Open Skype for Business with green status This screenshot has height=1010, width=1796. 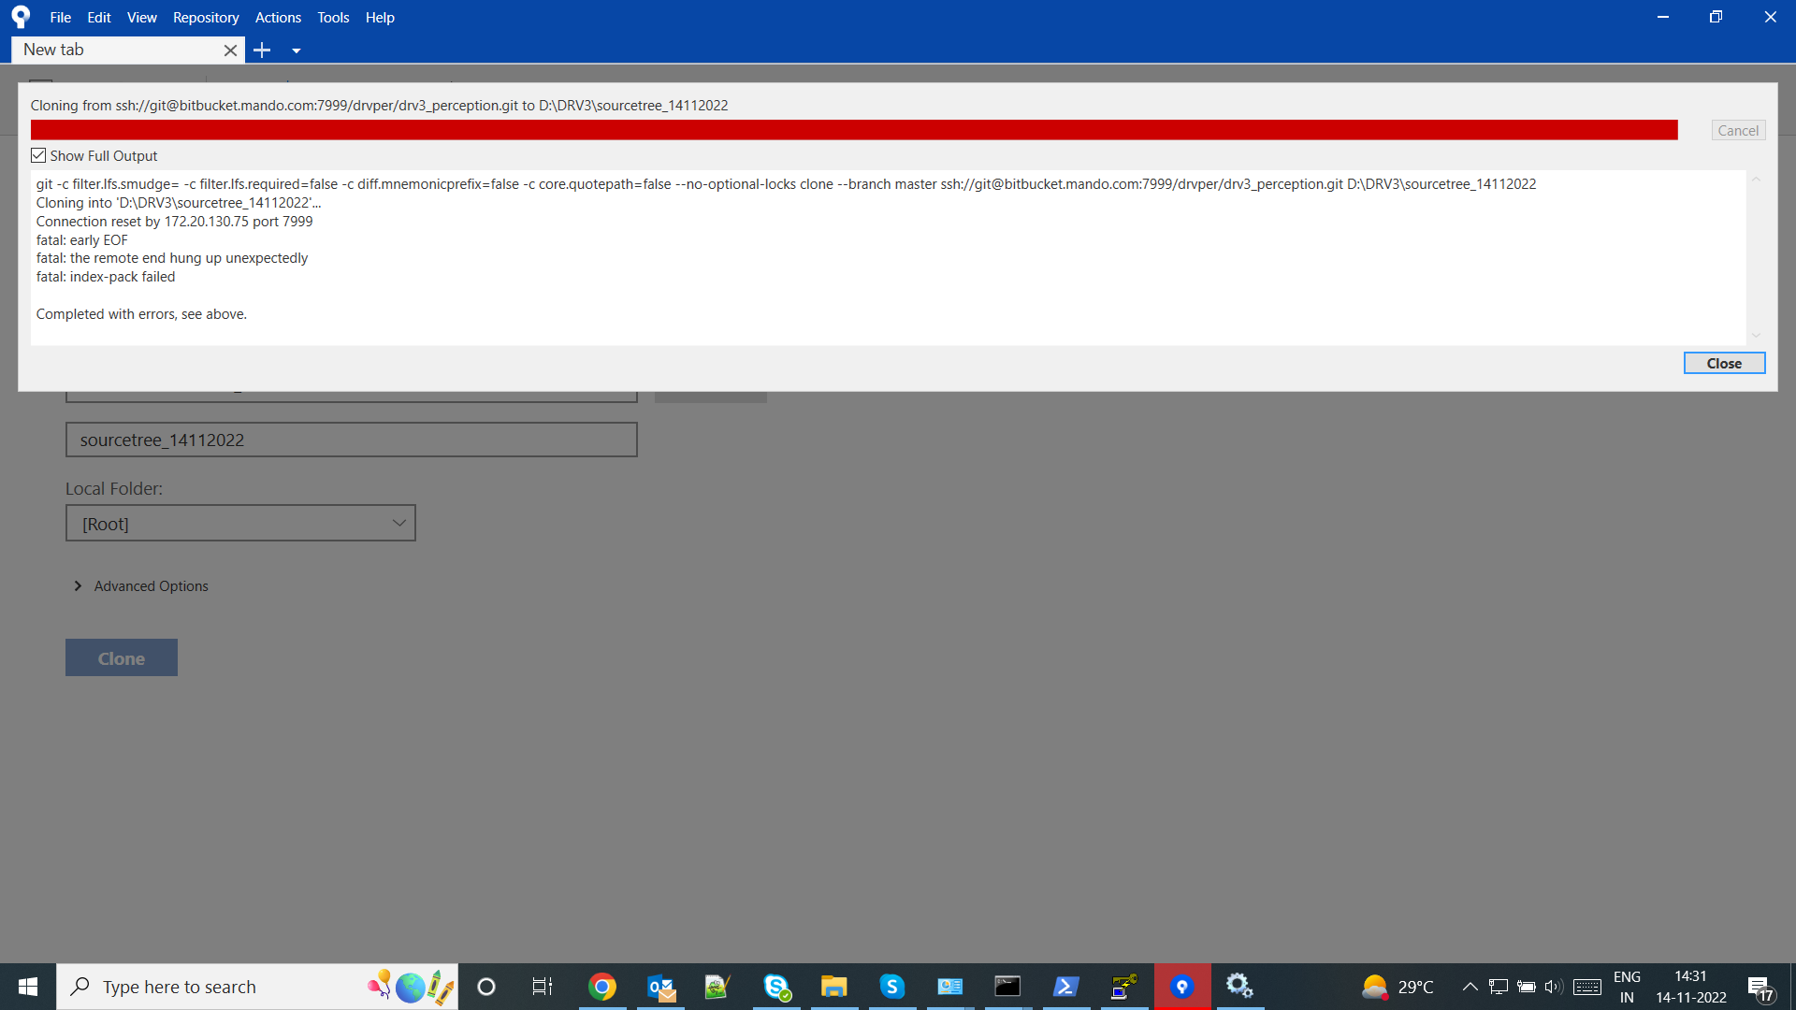click(776, 987)
